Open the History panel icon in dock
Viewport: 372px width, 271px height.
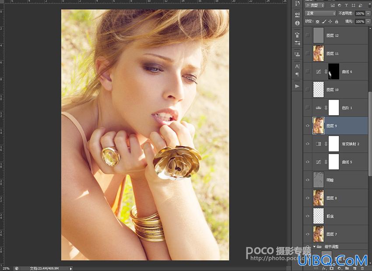click(297, 3)
